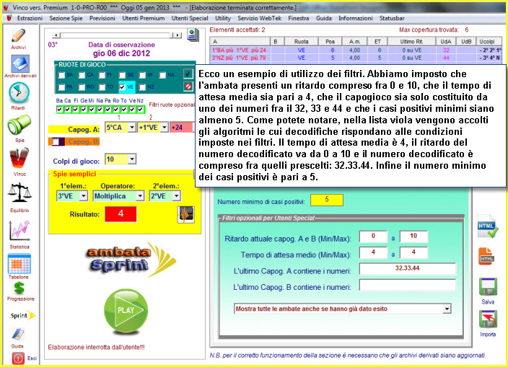The image size is (508, 367).
Task: Open Archivi derivati sidebar icon
Action: pyautogui.click(x=20, y=63)
